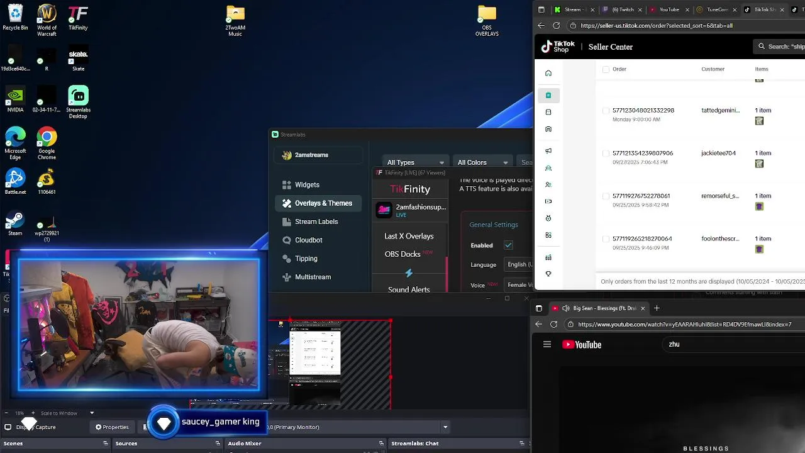The height and width of the screenshot is (453, 805).
Task: Click the shipping truck icon in TikTok sidebar
Action: pos(548,129)
